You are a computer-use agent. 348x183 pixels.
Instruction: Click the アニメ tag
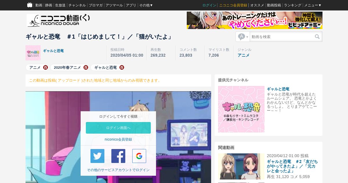click(x=35, y=67)
